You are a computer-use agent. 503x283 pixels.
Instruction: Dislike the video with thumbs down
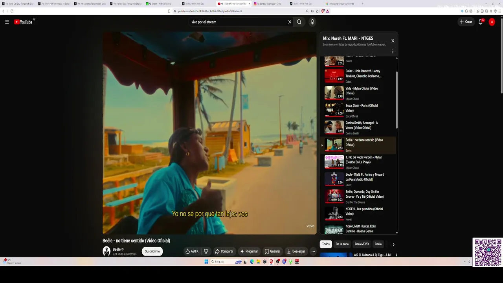click(x=206, y=251)
